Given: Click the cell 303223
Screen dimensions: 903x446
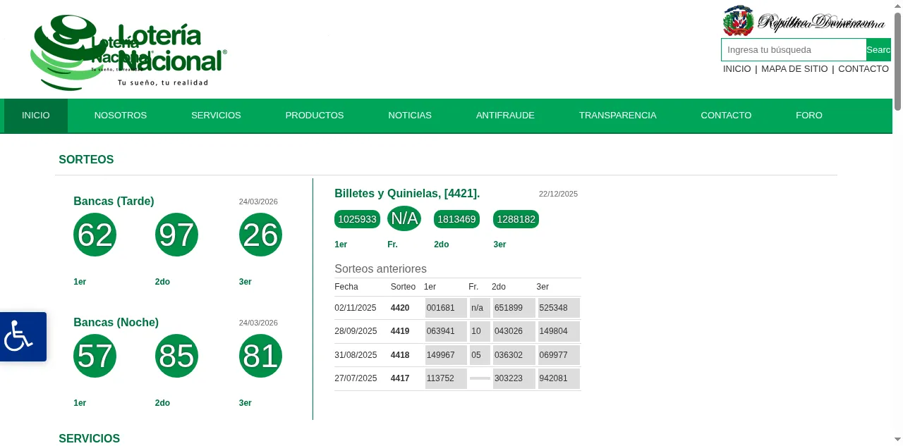Looking at the screenshot, I should pyautogui.click(x=514, y=378).
